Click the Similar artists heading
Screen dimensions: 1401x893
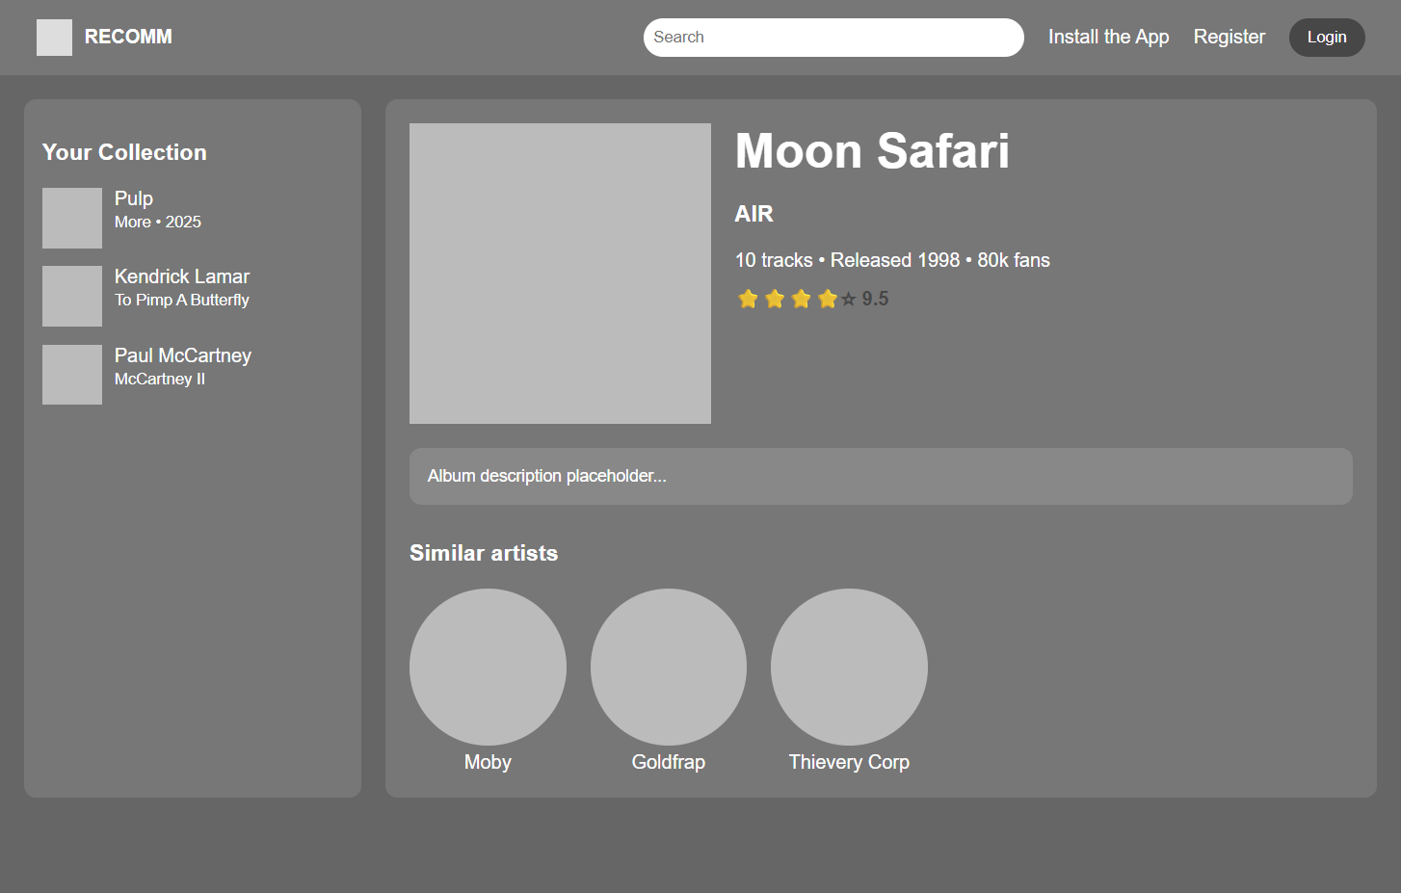pyautogui.click(x=484, y=553)
